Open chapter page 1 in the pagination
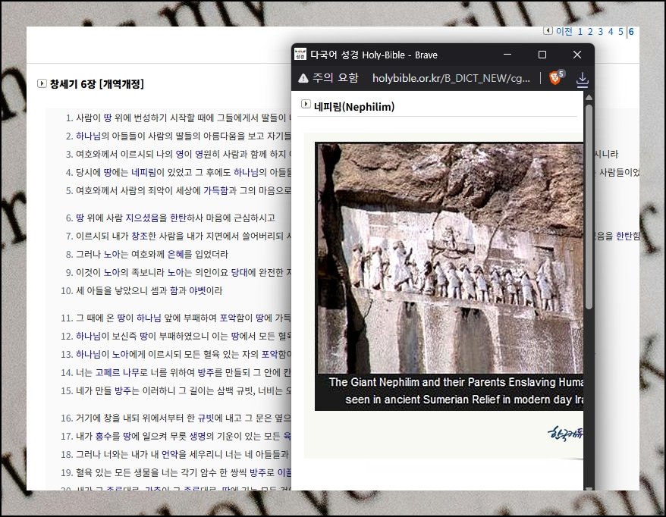 (x=580, y=31)
